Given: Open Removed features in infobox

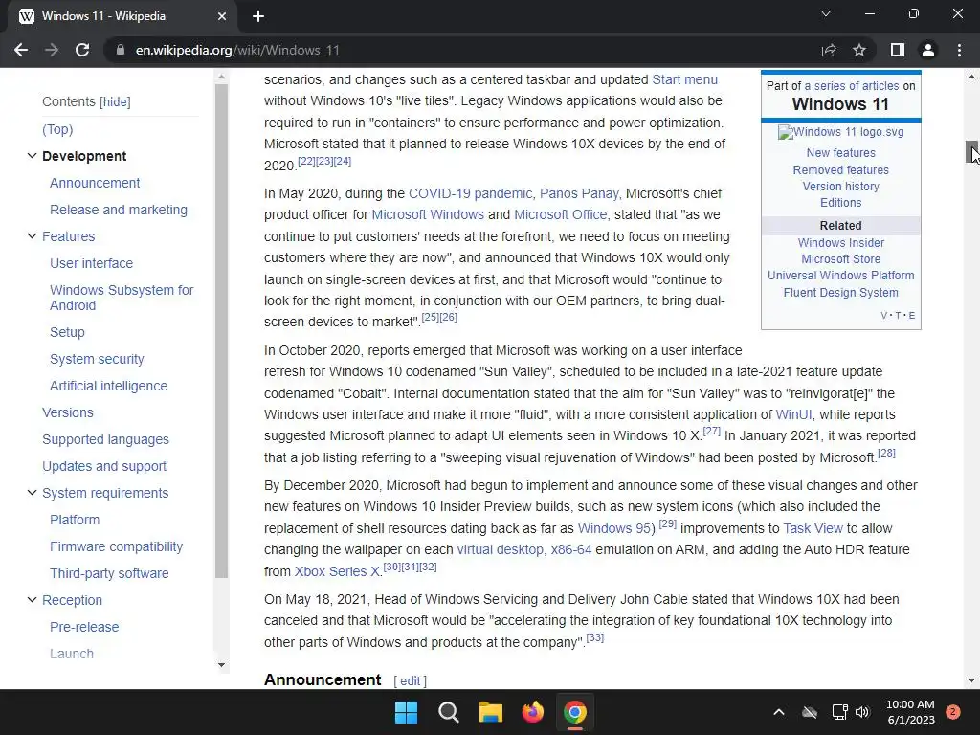Looking at the screenshot, I should pos(840,170).
